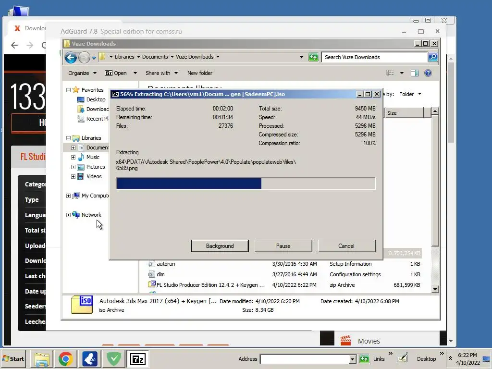Show hidden tray icons arrow
The height and width of the screenshot is (369, 492).
[450, 358]
